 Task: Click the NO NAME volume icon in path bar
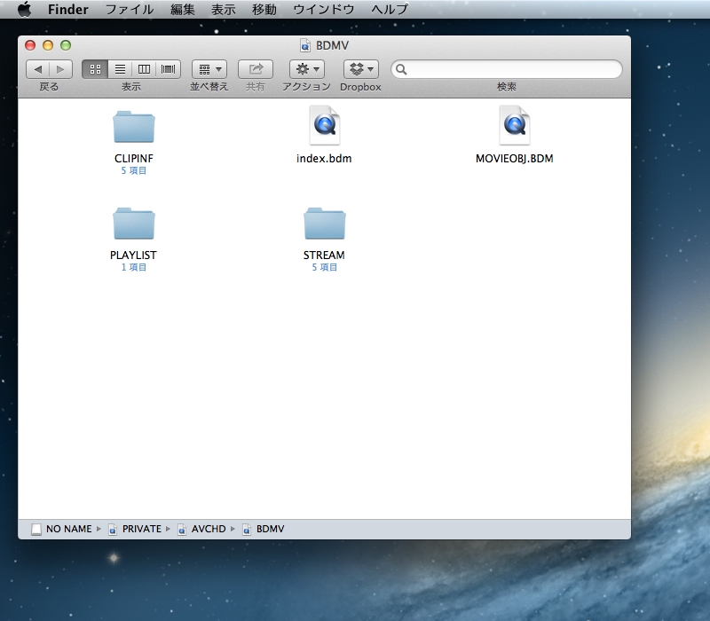click(36, 529)
